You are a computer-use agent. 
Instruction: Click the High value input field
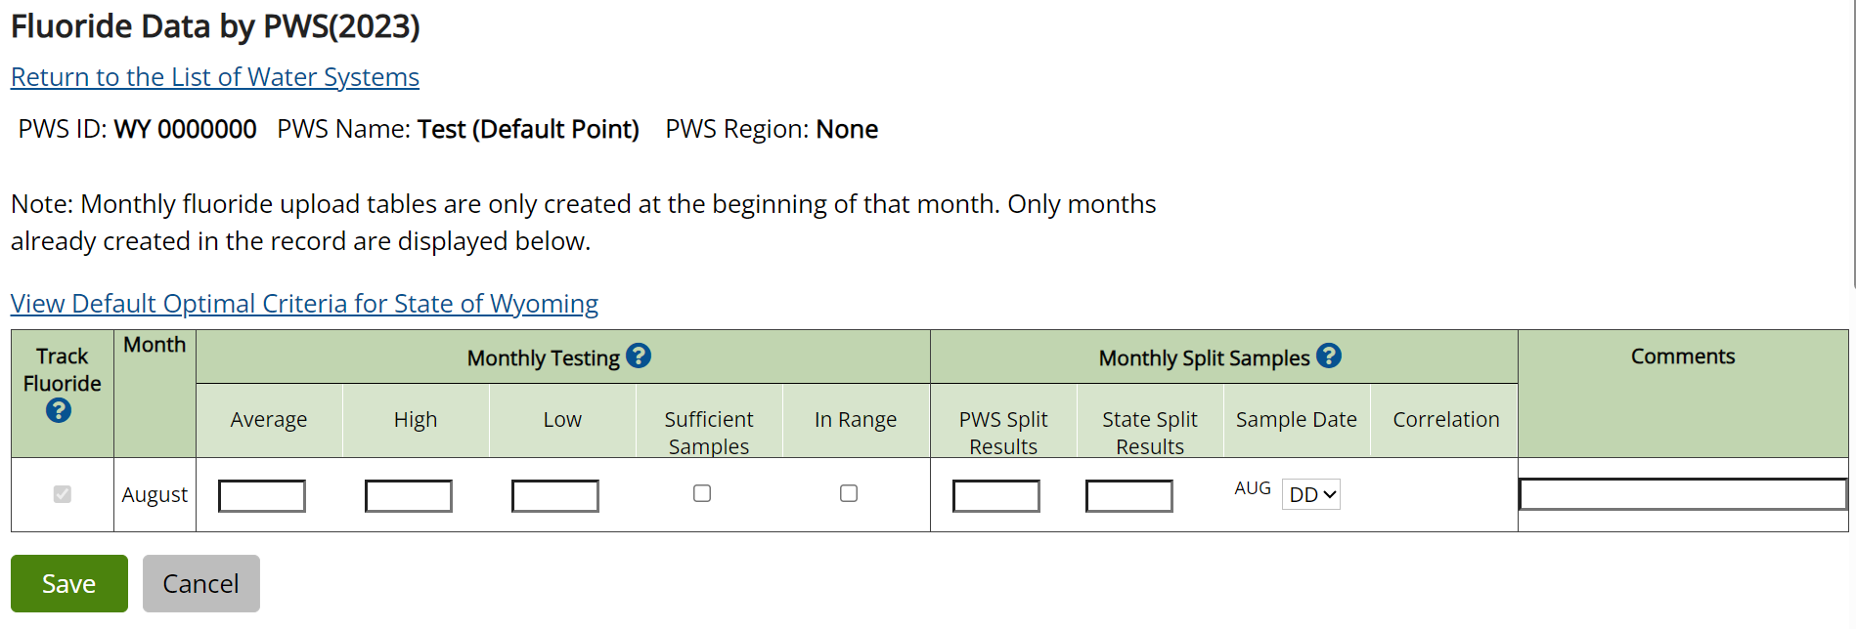coord(409,496)
